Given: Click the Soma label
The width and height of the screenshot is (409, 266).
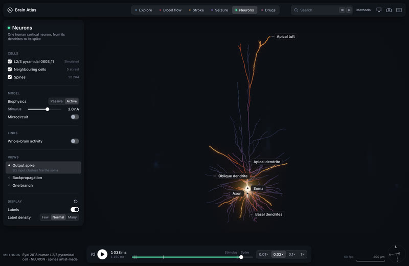Looking at the screenshot, I should [258, 188].
